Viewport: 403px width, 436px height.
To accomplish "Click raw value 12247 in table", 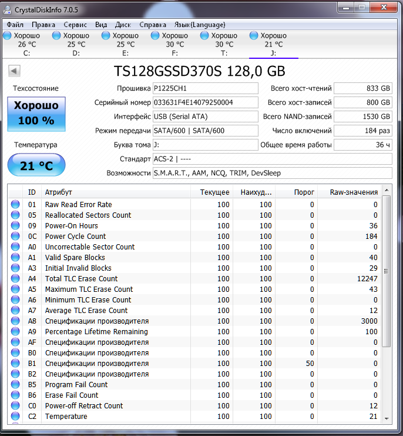I will pos(367,279).
